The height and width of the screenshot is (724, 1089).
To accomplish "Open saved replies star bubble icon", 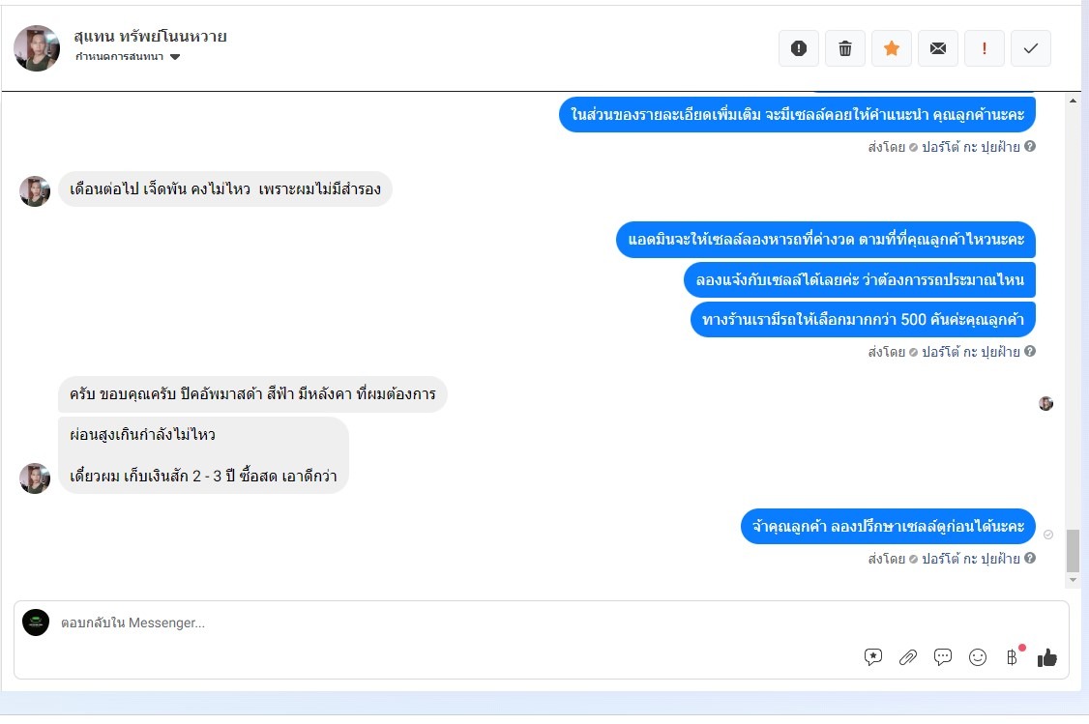I will tap(873, 657).
